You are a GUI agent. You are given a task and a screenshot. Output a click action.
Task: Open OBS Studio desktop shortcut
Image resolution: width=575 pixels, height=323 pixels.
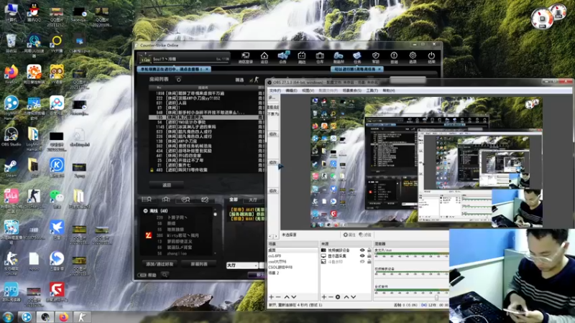click(11, 137)
